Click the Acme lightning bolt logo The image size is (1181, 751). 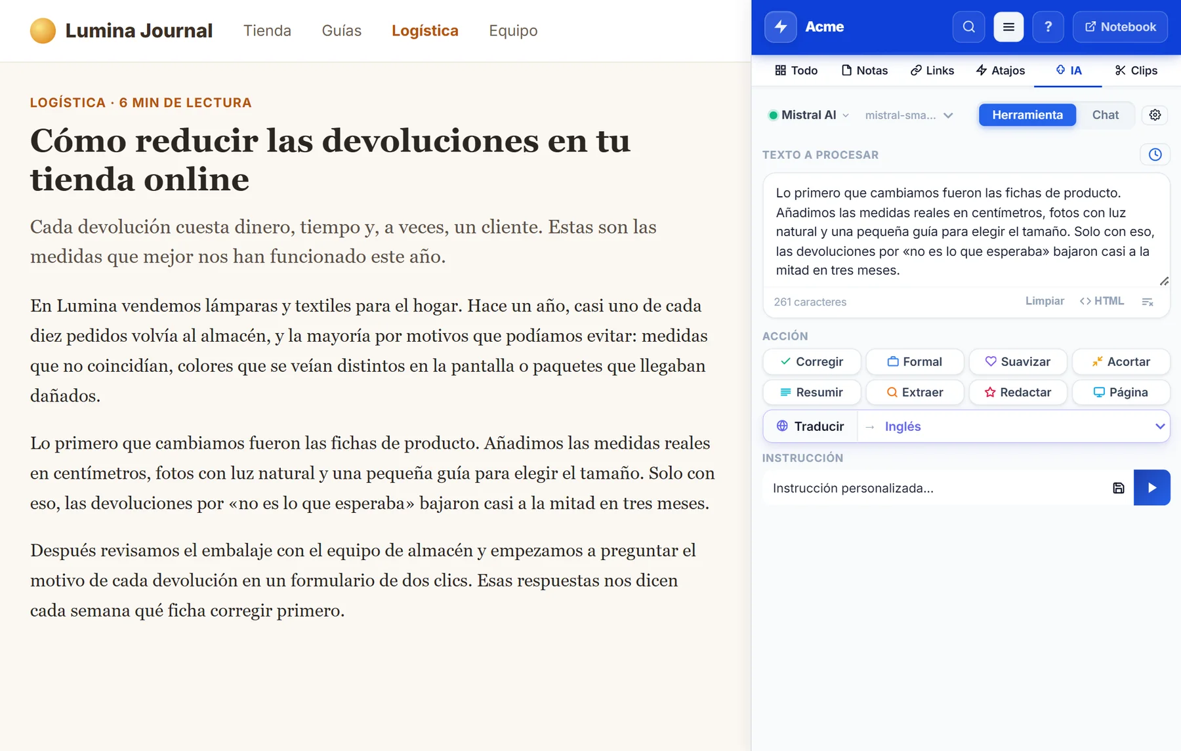pyautogui.click(x=780, y=27)
